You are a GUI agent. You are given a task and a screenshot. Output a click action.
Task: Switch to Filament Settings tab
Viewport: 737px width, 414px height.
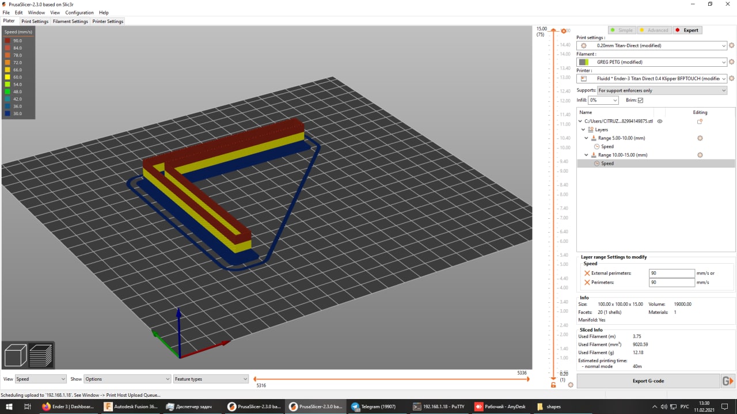(70, 21)
